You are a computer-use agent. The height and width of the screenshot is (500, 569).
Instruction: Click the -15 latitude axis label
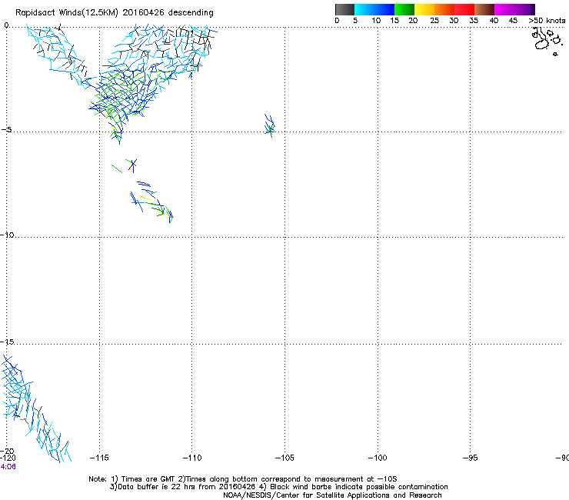coord(7,342)
